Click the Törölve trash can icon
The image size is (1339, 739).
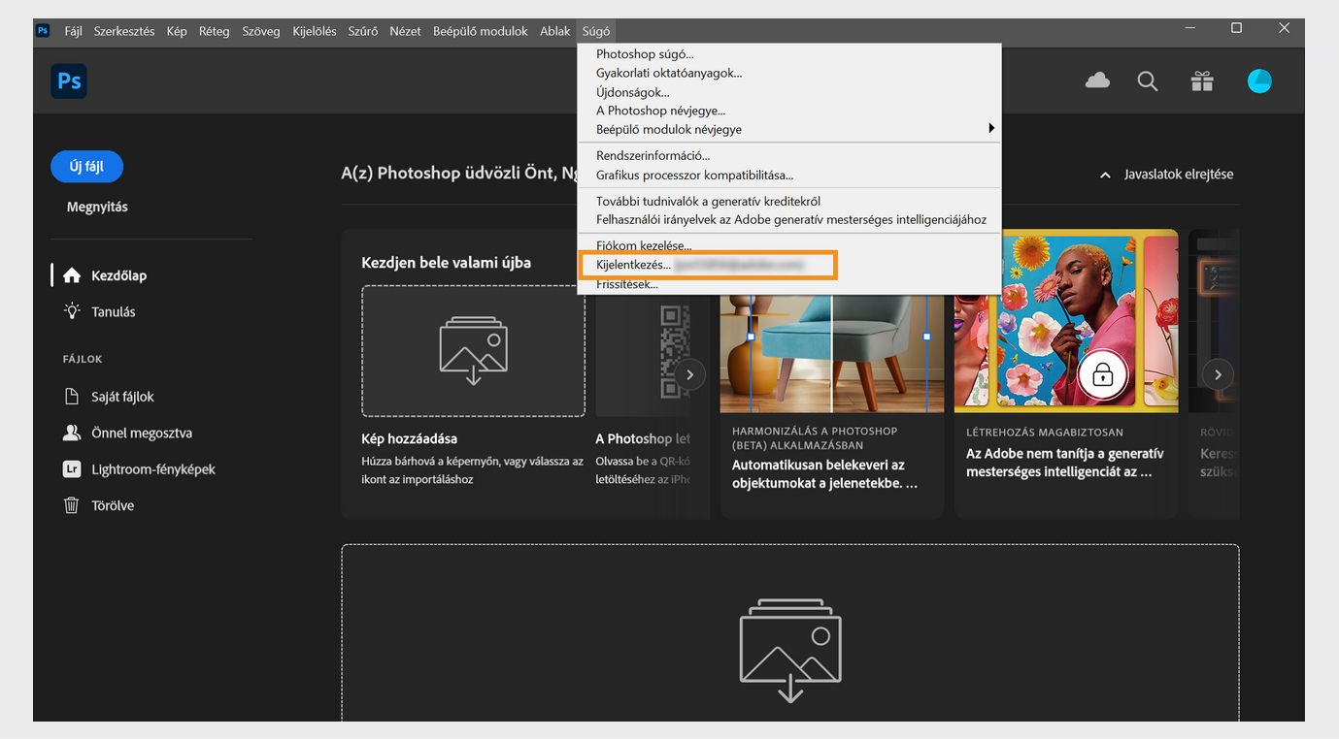click(71, 505)
